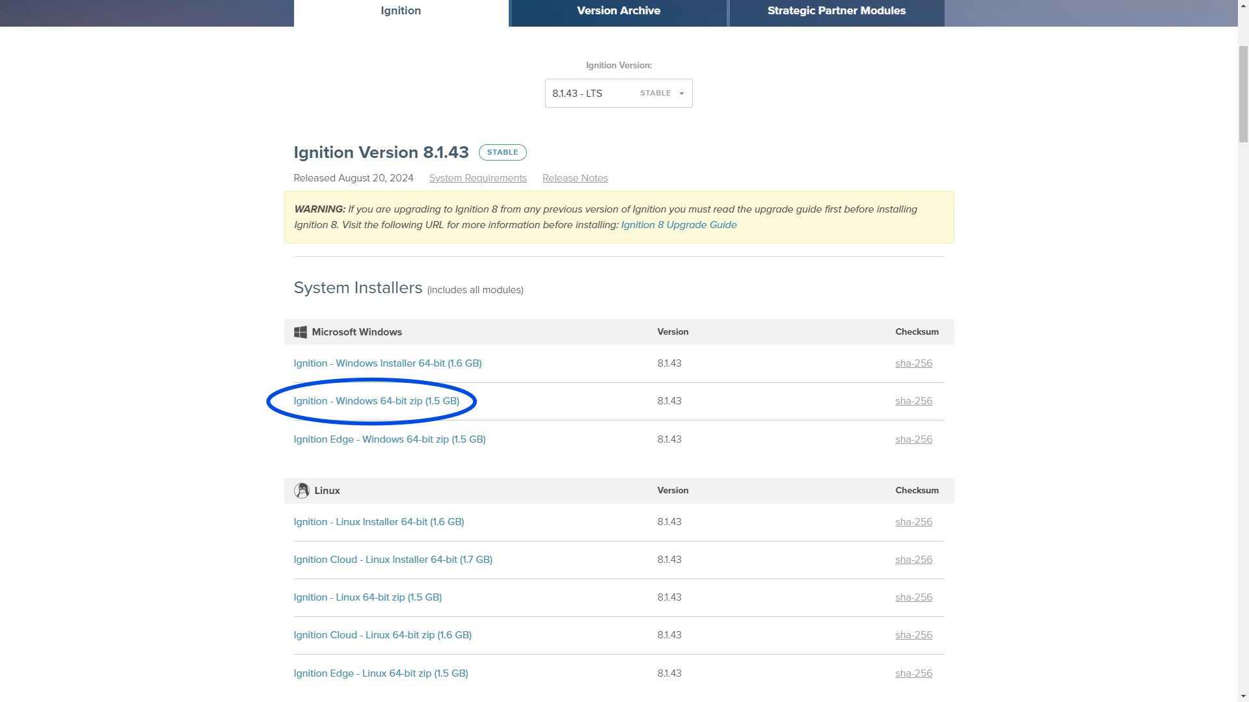Click the Microsoft Windows logo icon

pyautogui.click(x=300, y=332)
